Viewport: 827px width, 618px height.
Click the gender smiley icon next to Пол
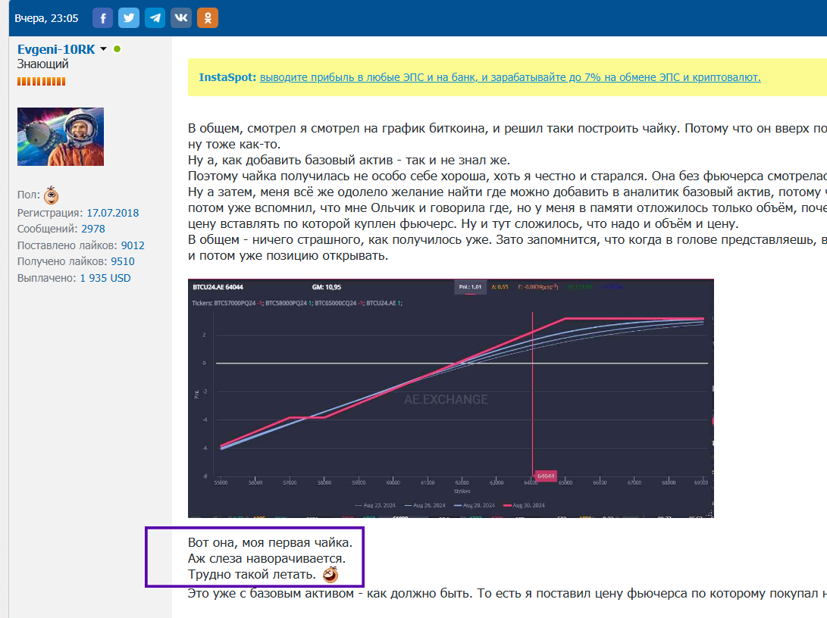point(51,195)
